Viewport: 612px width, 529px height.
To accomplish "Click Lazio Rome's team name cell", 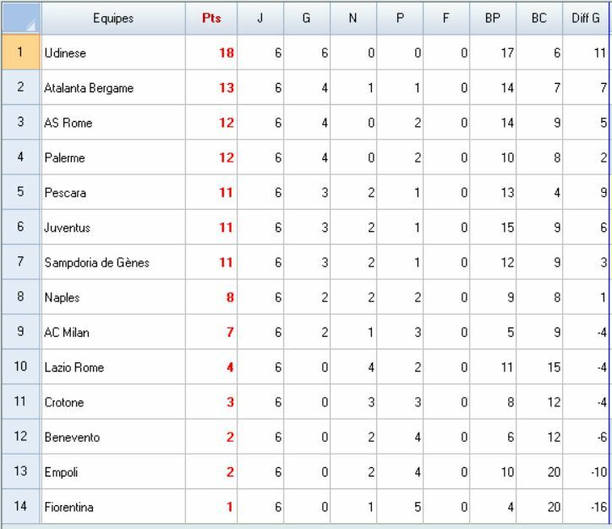I will click(x=112, y=367).
